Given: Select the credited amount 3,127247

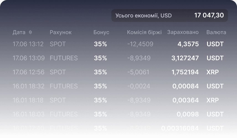Looking at the screenshot, I should 185,58.
